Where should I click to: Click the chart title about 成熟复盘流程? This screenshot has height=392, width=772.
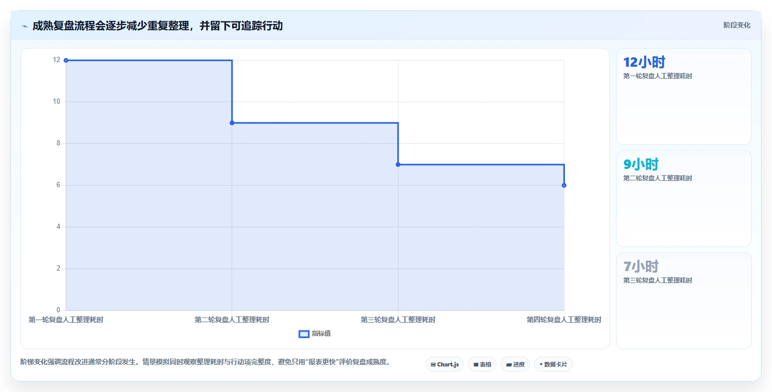pos(158,26)
